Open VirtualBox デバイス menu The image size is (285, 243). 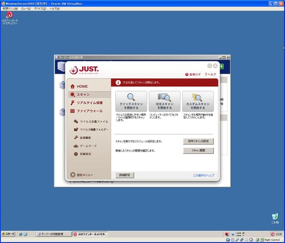pos(40,9)
